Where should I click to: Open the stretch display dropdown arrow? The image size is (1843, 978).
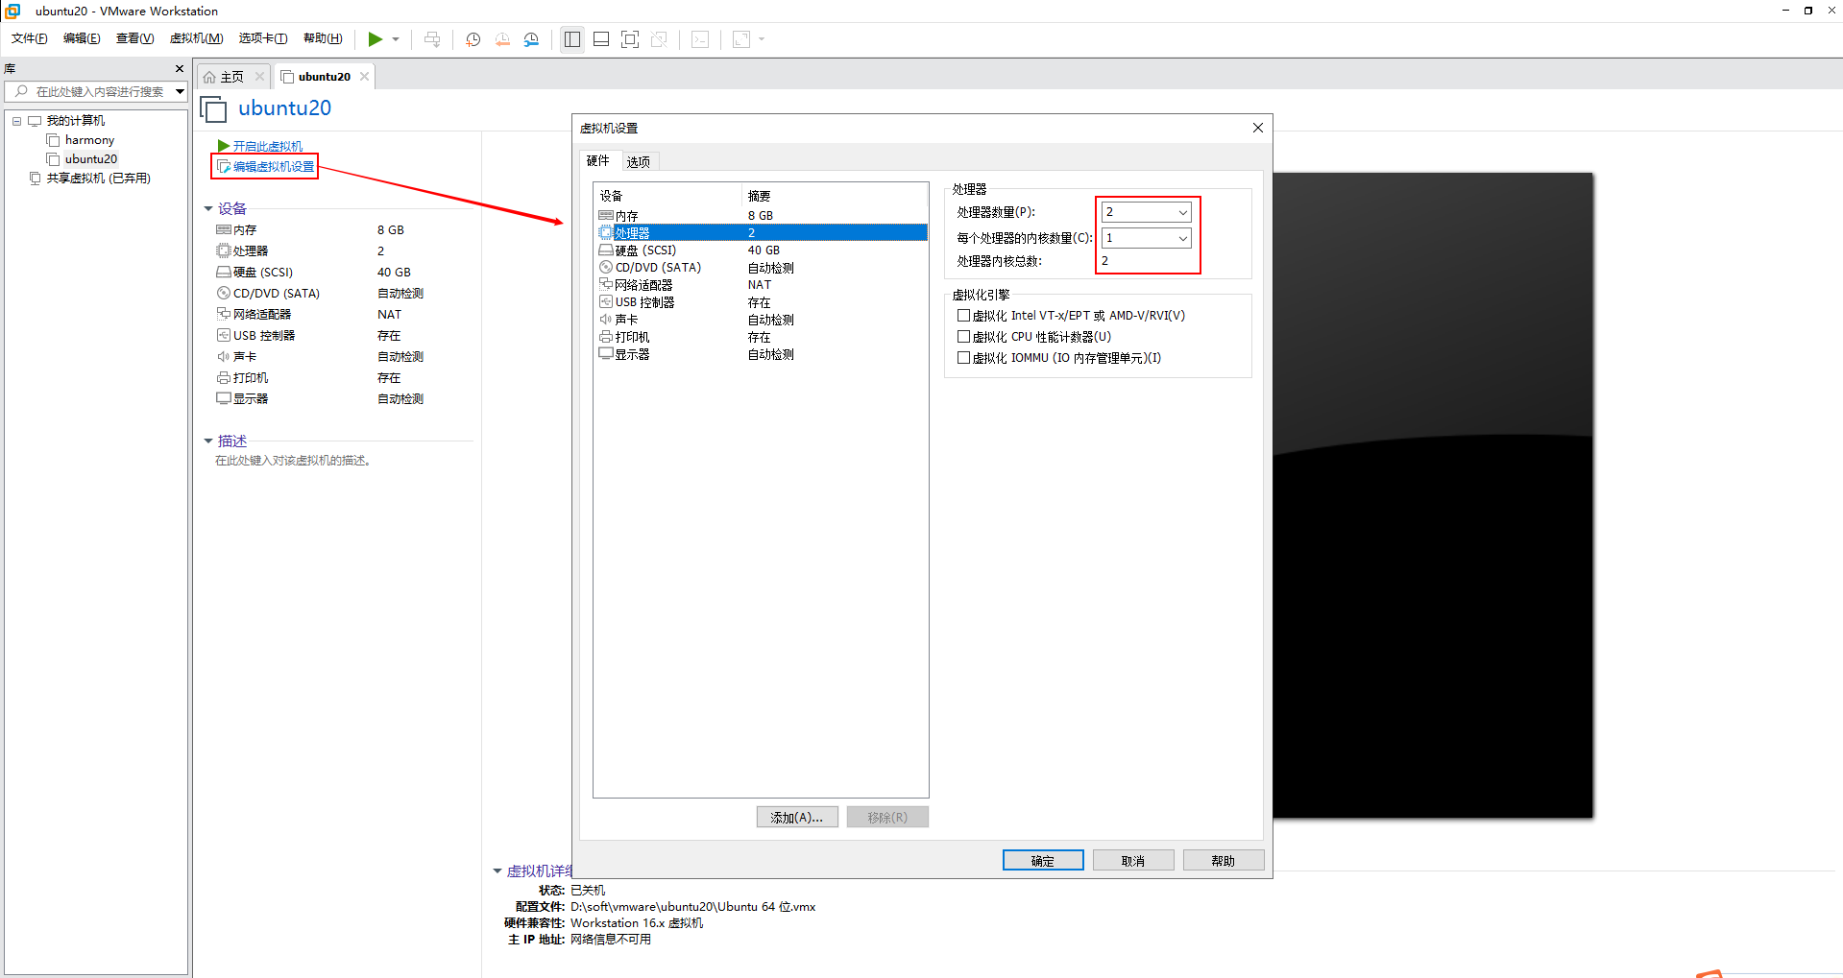click(762, 39)
